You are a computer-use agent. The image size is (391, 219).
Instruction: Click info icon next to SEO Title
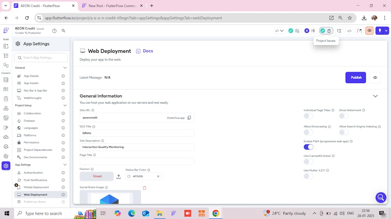pos(94,127)
